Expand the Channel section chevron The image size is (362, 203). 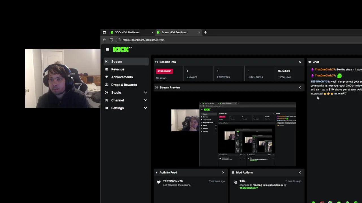click(145, 100)
